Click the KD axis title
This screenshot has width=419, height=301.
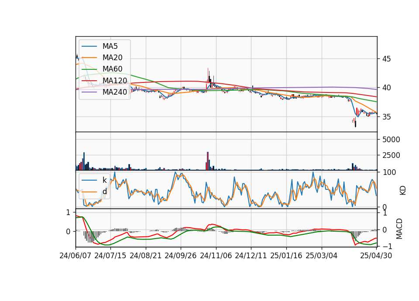[403, 190]
